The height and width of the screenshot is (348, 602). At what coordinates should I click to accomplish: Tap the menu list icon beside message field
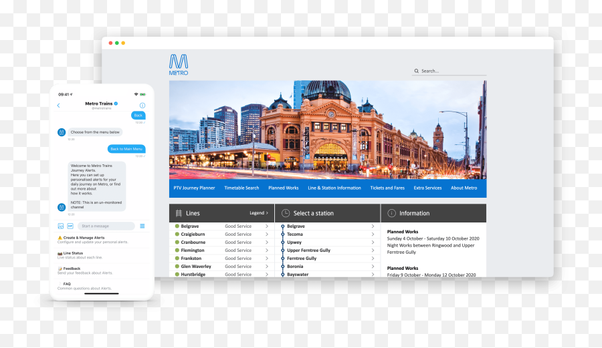(142, 226)
